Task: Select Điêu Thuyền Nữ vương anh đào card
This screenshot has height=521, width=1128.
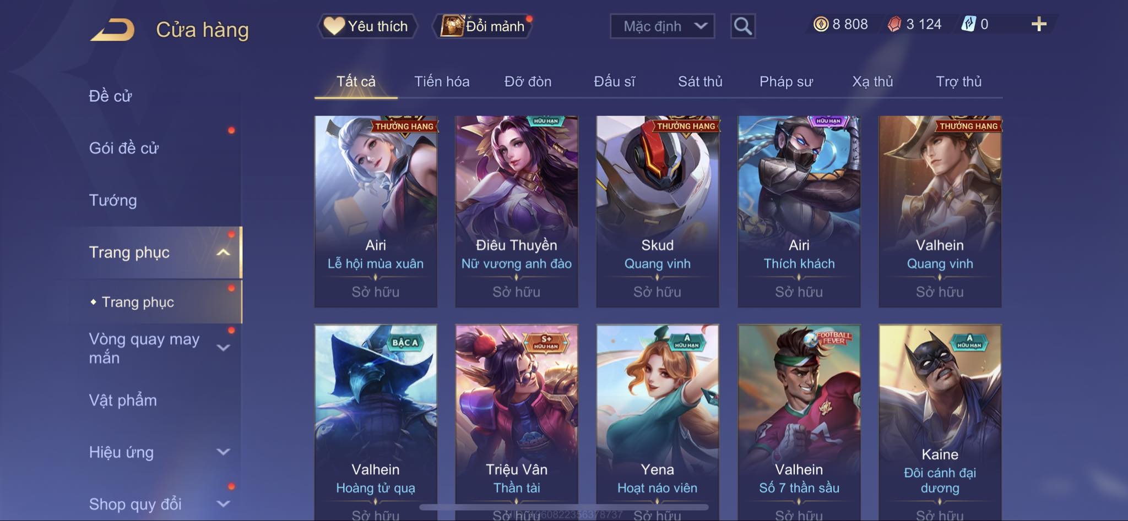Action: [x=517, y=211]
